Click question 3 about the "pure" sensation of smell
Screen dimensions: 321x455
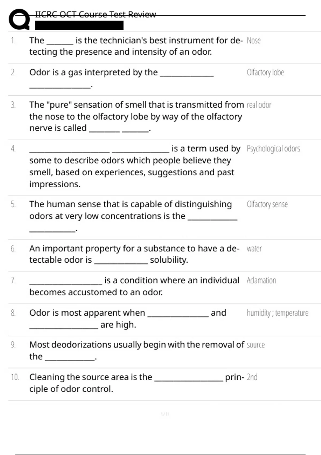pyautogui.click(x=136, y=116)
